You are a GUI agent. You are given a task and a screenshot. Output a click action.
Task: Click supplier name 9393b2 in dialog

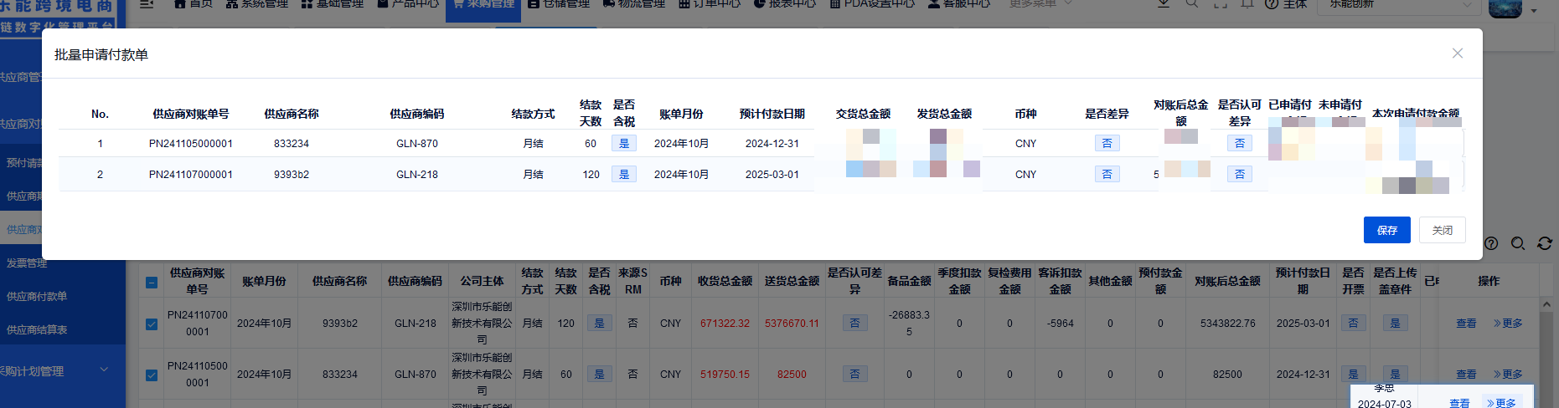[292, 175]
